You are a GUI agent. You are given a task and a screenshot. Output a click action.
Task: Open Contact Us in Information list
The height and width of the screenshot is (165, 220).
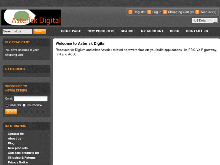coord(16,134)
